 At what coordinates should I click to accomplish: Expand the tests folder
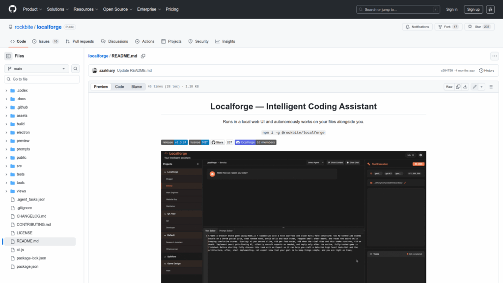6,174
